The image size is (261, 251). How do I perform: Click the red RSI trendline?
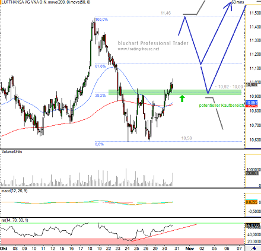(x=164, y=233)
